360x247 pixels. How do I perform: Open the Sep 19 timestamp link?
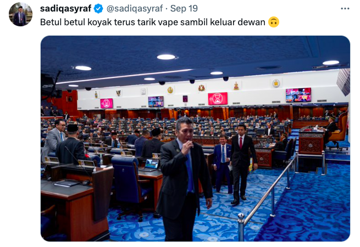point(184,9)
